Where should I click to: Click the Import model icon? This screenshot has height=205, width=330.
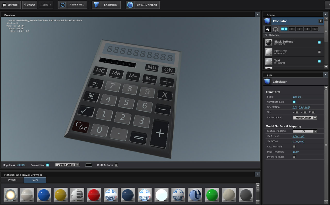coord(5,5)
